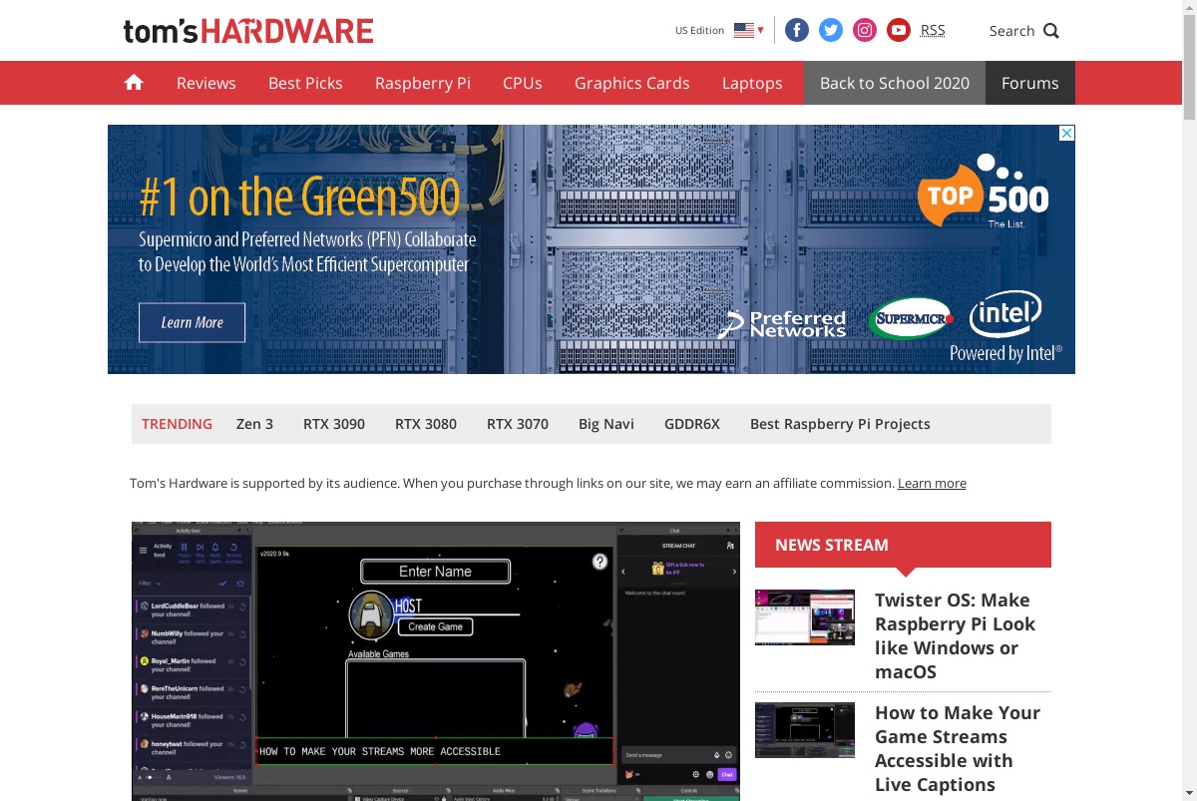1197x801 pixels.
Task: Open the Instagram icon in header
Action: pyautogui.click(x=865, y=30)
